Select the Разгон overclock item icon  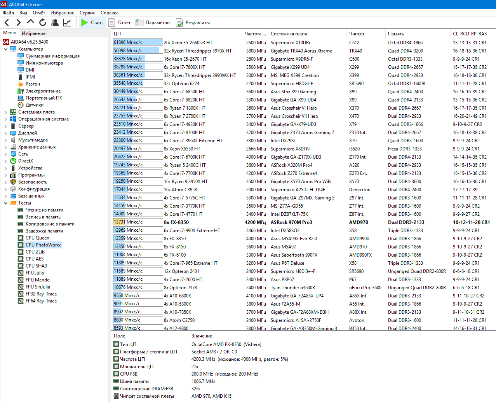point(21,84)
